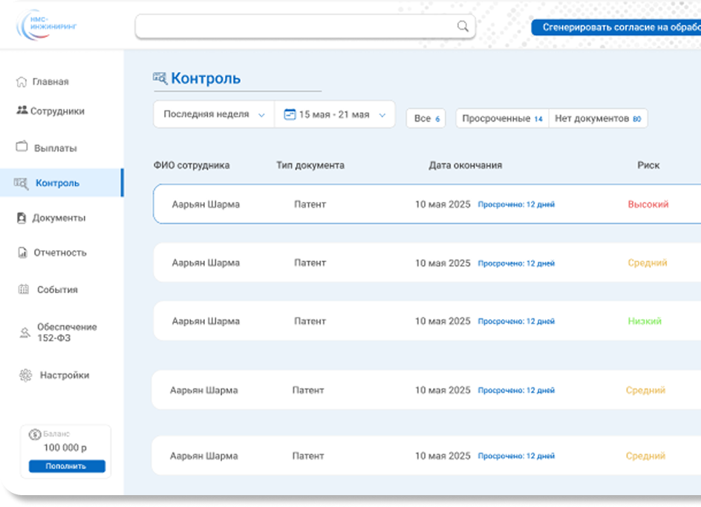
Task: Select the Отчетность reporting icon
Action: 22,252
